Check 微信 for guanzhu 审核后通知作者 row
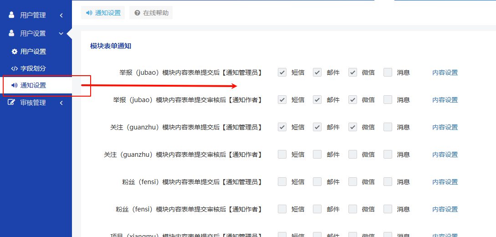496x237 pixels. 353,155
